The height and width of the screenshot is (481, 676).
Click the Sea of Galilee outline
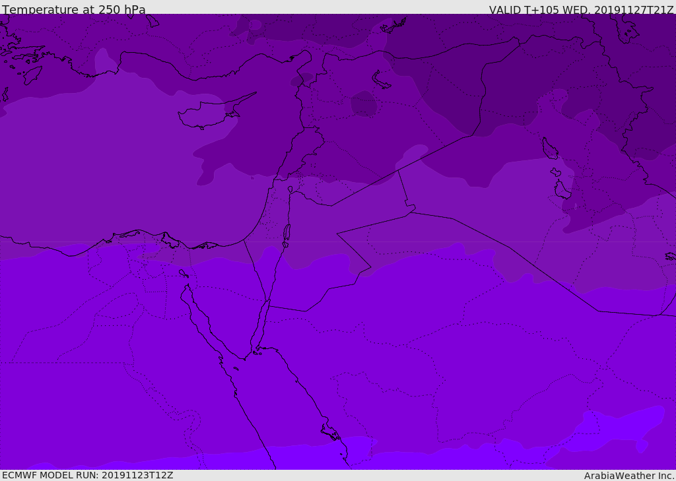tap(290, 189)
